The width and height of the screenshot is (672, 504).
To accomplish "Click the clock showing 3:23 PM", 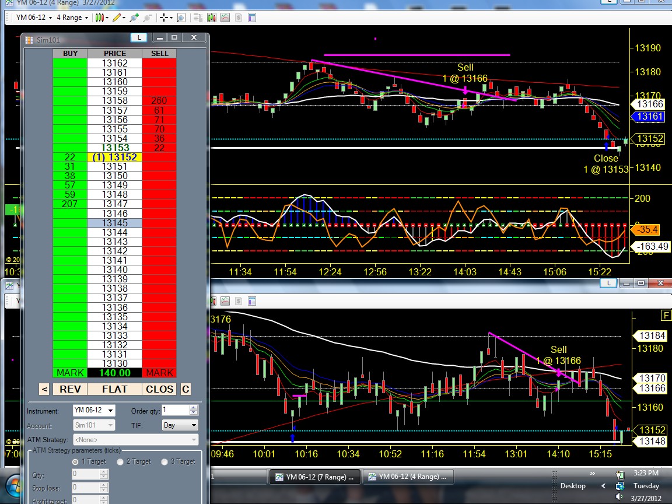I will tap(646, 473).
